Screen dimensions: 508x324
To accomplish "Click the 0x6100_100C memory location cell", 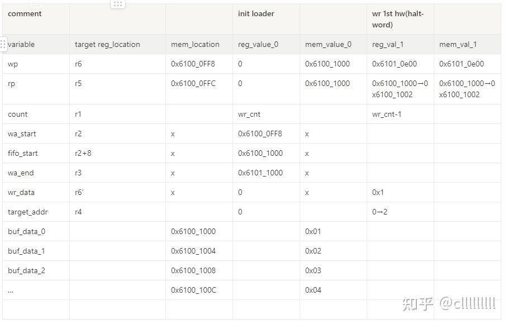I will (199, 290).
